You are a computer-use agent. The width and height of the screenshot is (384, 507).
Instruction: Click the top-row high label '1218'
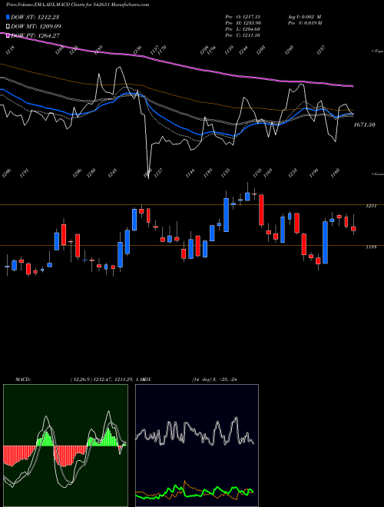(x=11, y=50)
